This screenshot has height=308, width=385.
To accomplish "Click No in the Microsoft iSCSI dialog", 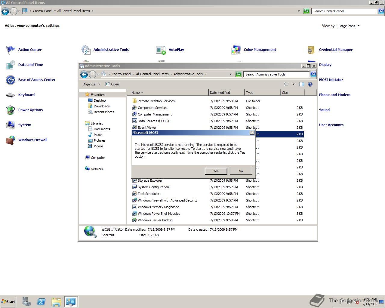I will point(241,171).
